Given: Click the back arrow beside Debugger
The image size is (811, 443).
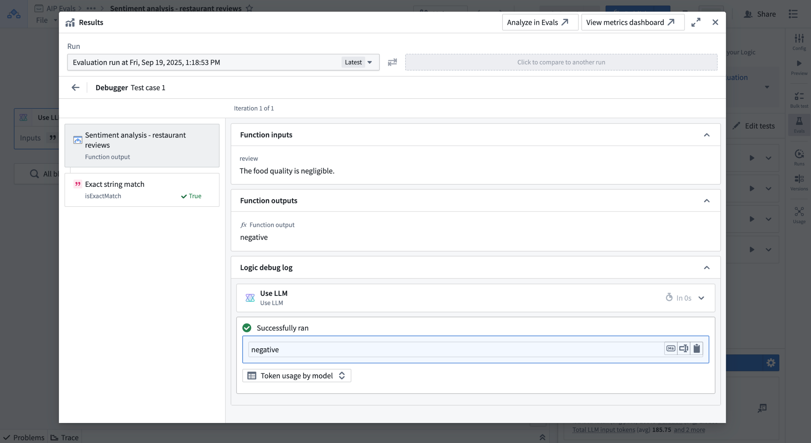Looking at the screenshot, I should pyautogui.click(x=75, y=87).
